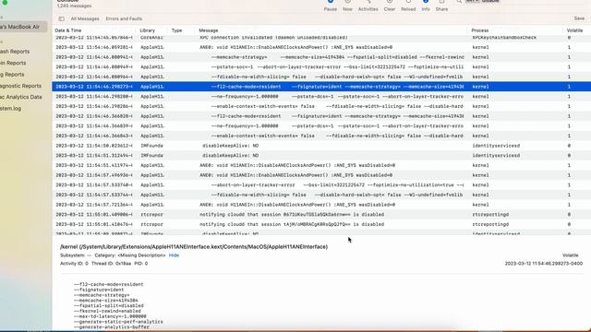Viewport: 591px width, 332px height.
Task: Select the 11:54:46.080964 fdisable-ne-width-slicing row
Action: pyautogui.click(x=321, y=77)
